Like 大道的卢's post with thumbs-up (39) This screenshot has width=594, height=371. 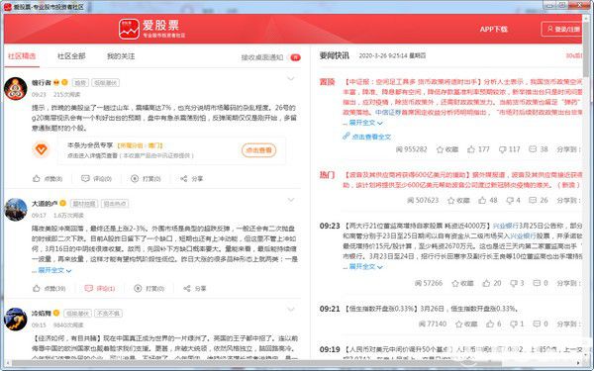tap(37, 288)
